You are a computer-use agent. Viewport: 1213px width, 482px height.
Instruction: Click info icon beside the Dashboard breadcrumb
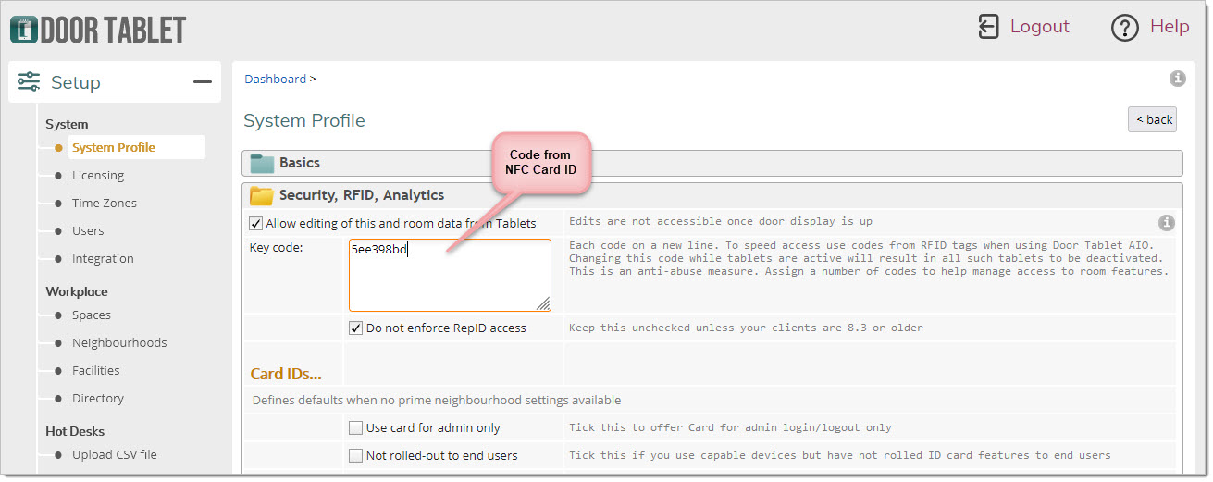(1178, 79)
